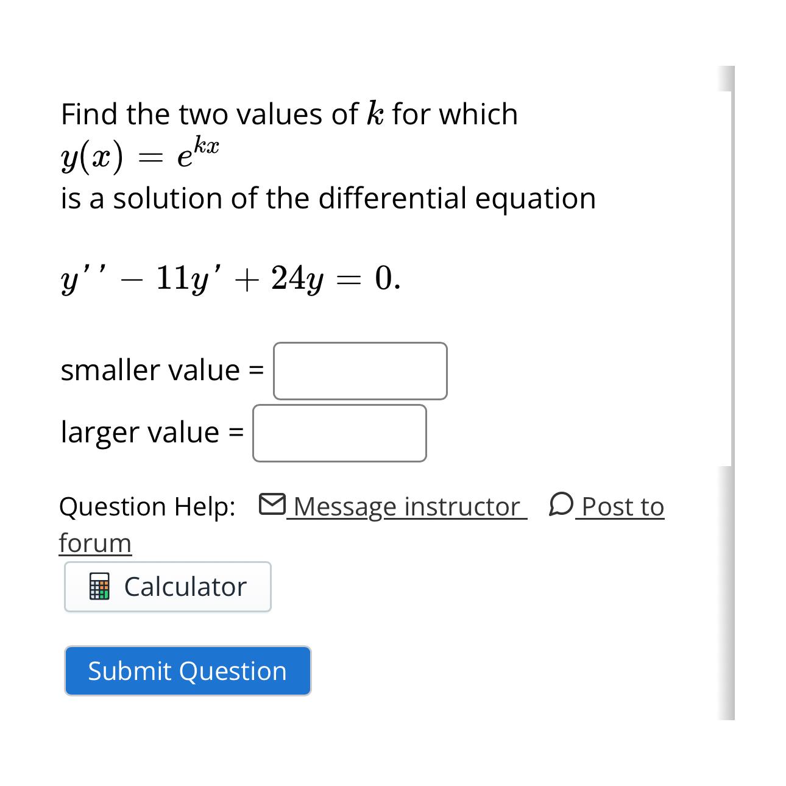Click the envelope icon beside Message instructor

pyautogui.click(x=272, y=505)
